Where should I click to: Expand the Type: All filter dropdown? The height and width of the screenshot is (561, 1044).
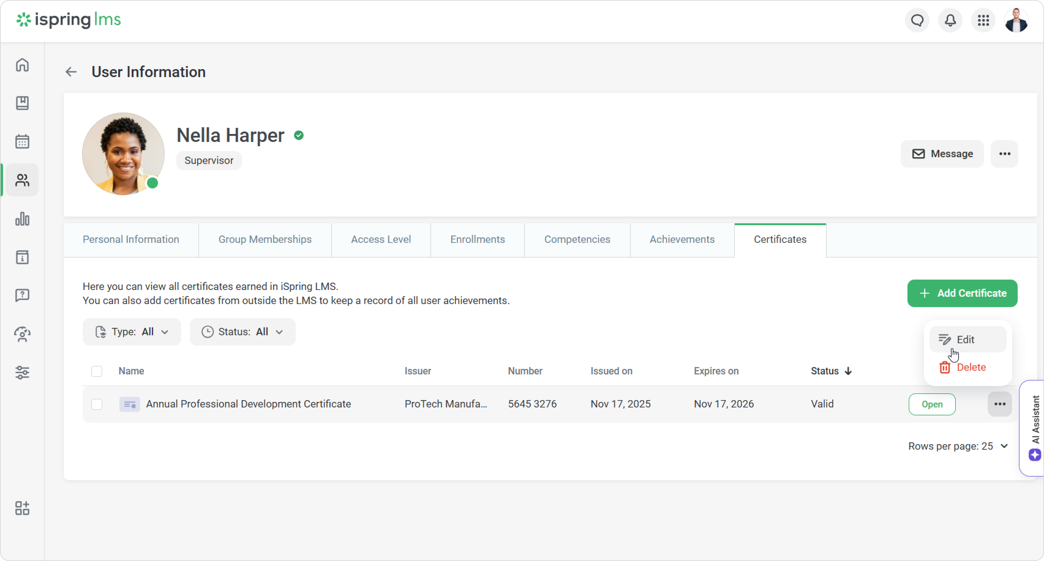tap(132, 332)
